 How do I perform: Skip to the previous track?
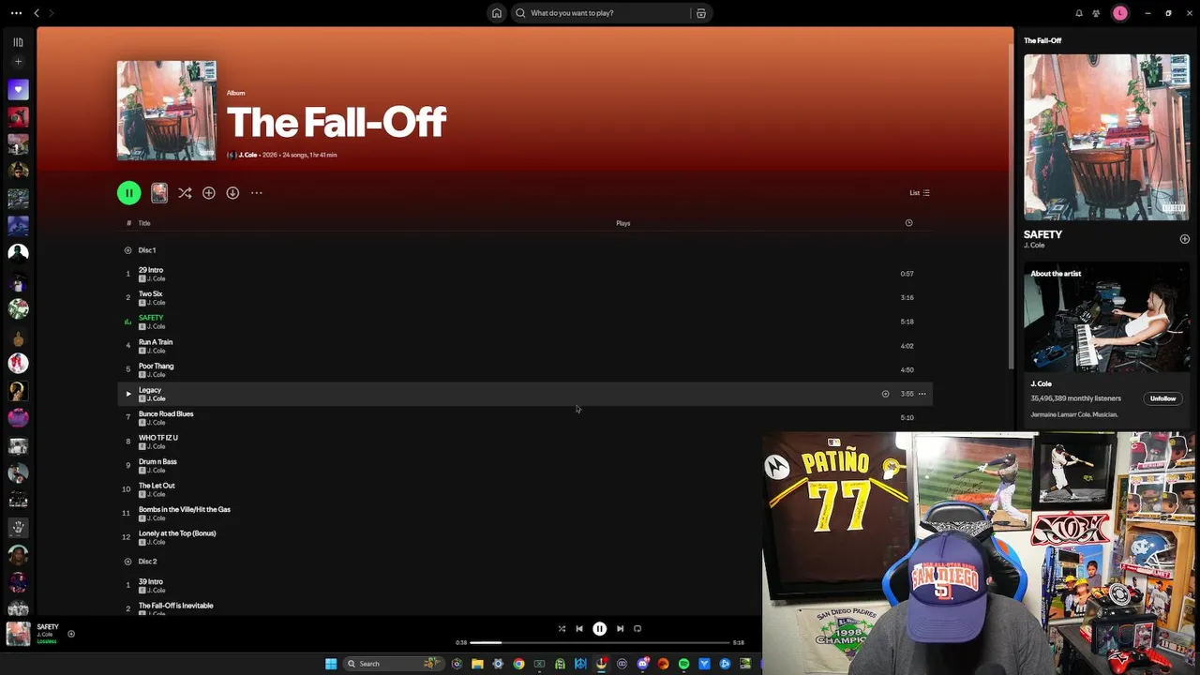tap(579, 629)
